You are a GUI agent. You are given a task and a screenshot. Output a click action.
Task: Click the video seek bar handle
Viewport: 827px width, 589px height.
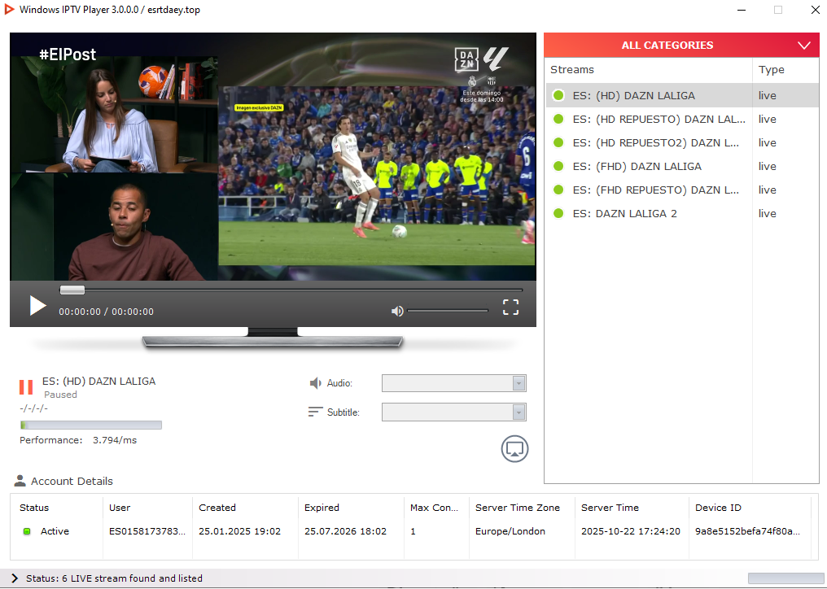[x=72, y=290]
